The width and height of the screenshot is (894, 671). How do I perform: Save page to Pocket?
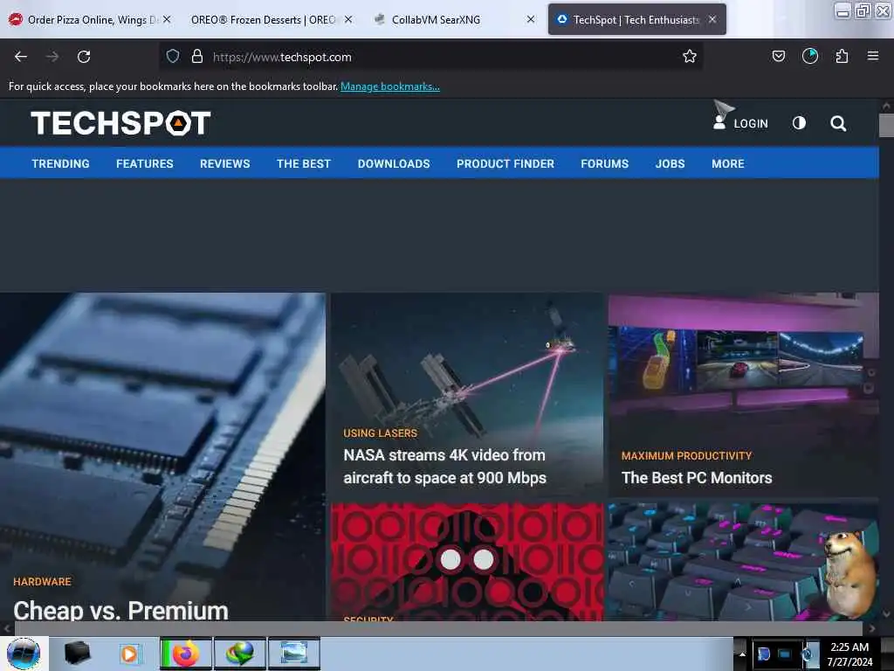pyautogui.click(x=778, y=56)
